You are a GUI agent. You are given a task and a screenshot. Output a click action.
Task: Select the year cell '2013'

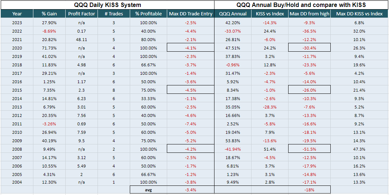17,107
